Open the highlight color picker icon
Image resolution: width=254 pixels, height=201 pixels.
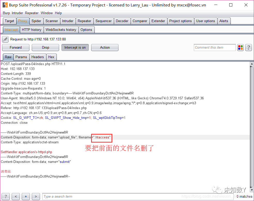pos(240,47)
